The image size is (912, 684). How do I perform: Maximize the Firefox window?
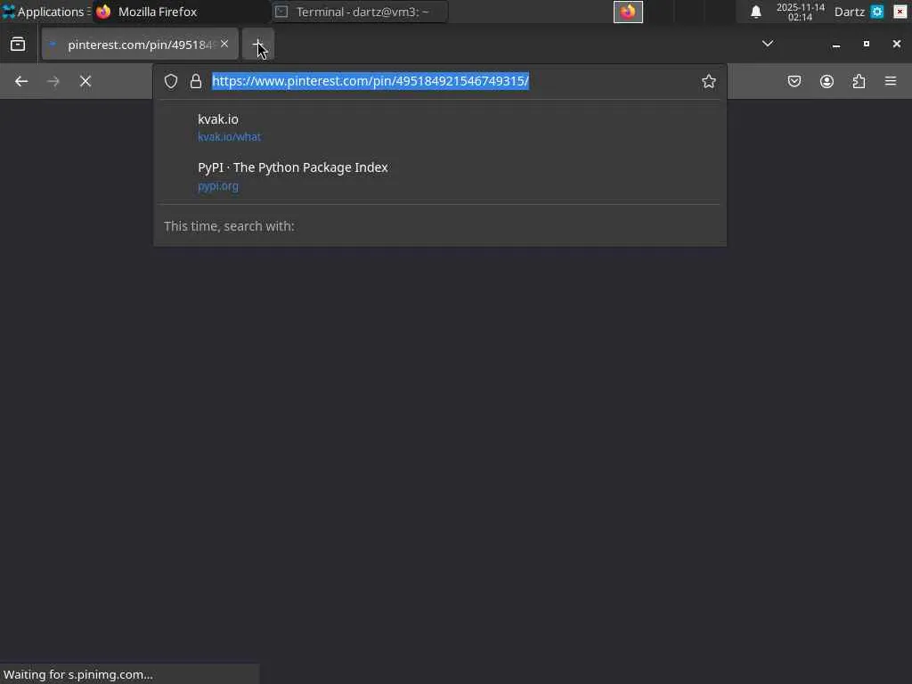(x=866, y=44)
